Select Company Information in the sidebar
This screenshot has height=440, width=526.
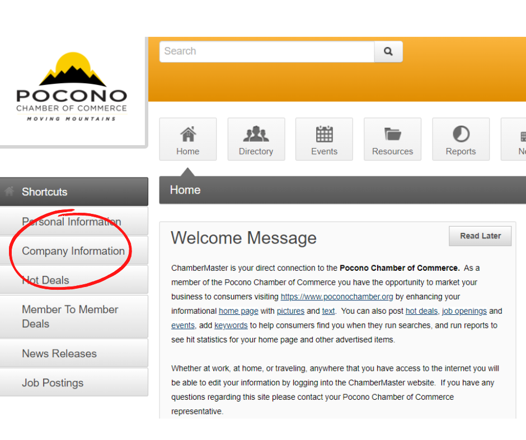pyautogui.click(x=73, y=251)
